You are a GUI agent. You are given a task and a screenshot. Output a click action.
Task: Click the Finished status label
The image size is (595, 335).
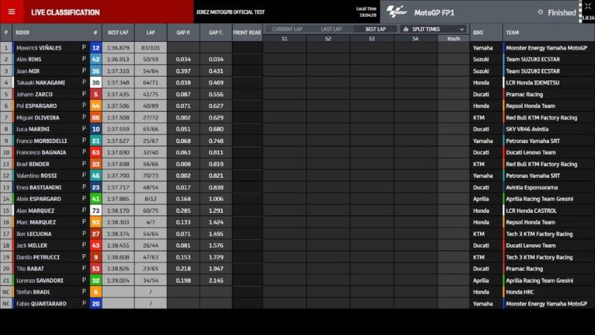tap(562, 13)
